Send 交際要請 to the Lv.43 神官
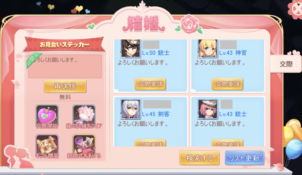Screen dimensions: 302x175 pyautogui.click(x=227, y=84)
